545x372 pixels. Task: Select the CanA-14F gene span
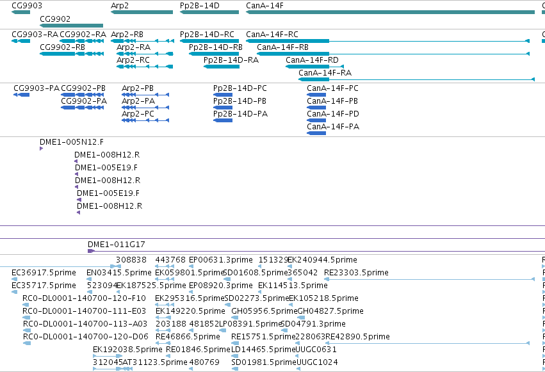390,12
